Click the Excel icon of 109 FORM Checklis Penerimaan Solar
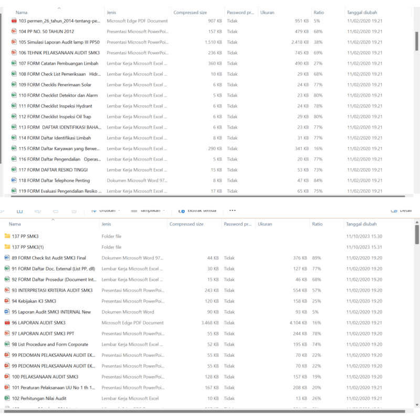 pyautogui.click(x=14, y=85)
